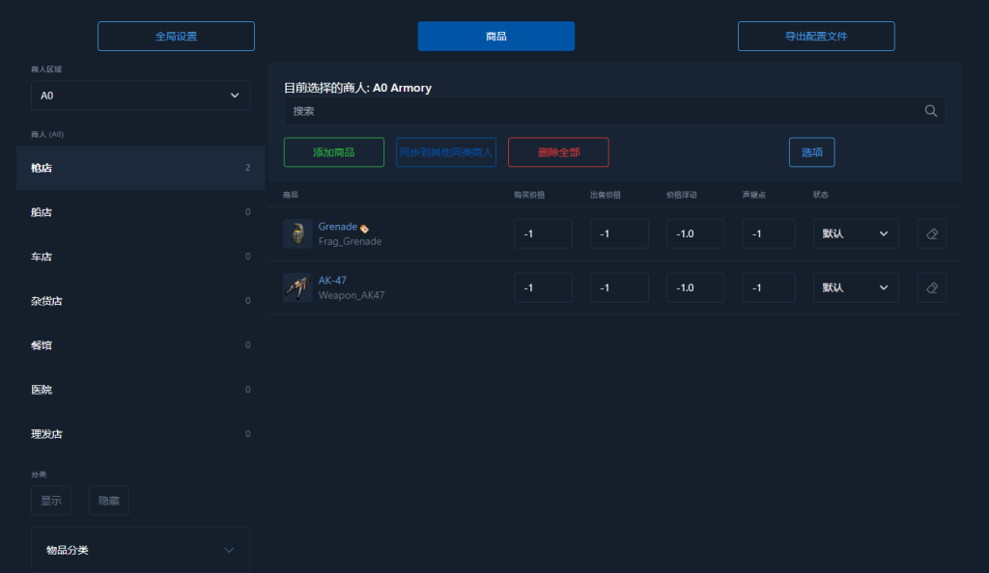
Task: Click the 选项 button
Action: 811,152
